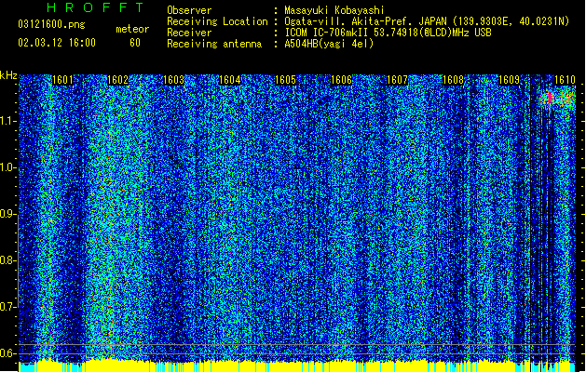Click the Receiving Location label
This screenshot has height=372, width=586.
point(217,21)
